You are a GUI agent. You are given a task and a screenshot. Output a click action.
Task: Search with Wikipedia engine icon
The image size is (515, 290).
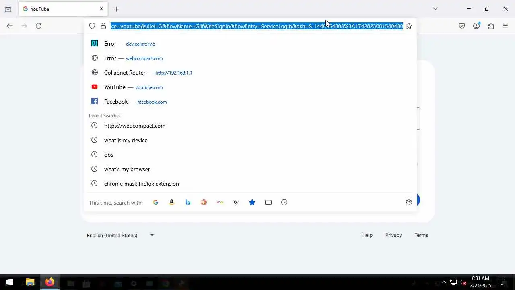coord(236,202)
